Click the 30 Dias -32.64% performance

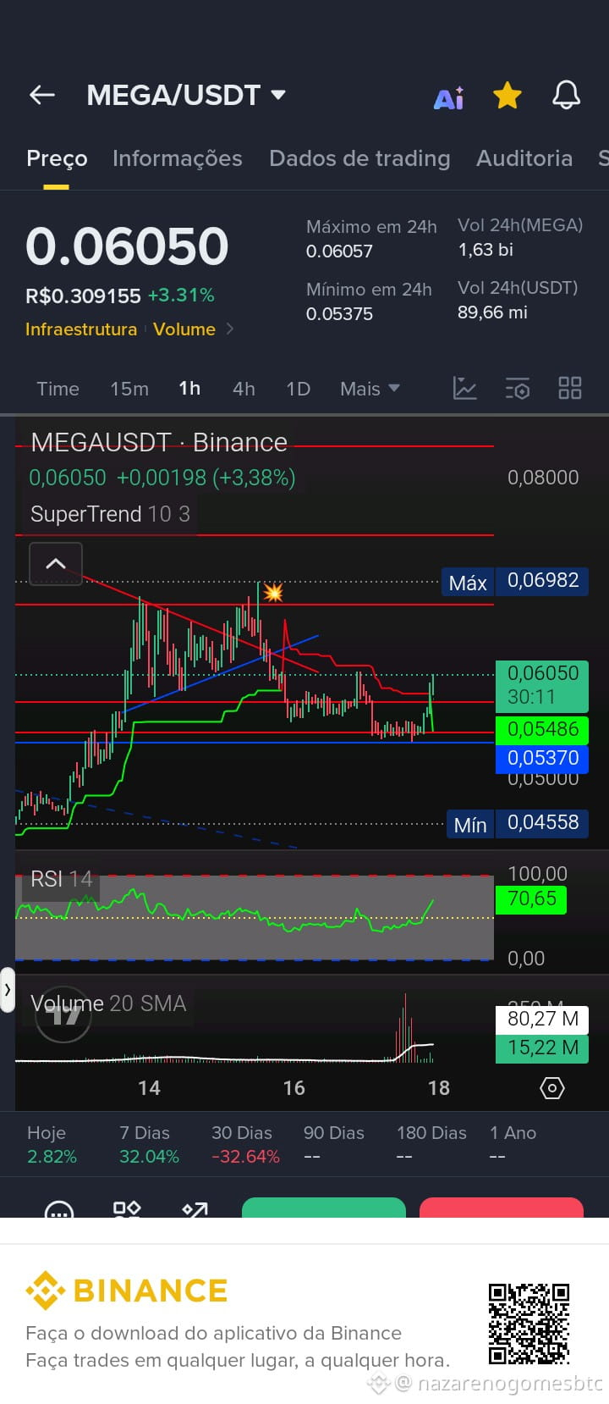tap(245, 1144)
